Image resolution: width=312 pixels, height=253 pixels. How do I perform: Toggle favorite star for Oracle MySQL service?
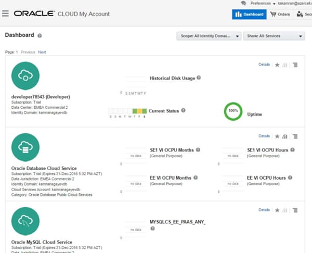277,210
